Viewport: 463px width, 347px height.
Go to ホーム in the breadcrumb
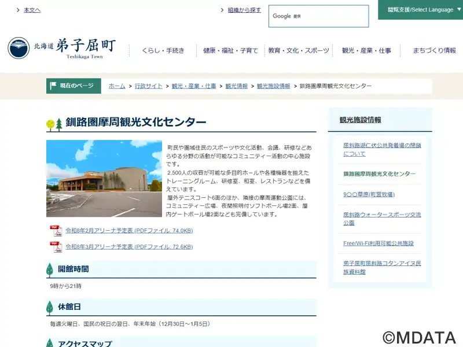[117, 86]
